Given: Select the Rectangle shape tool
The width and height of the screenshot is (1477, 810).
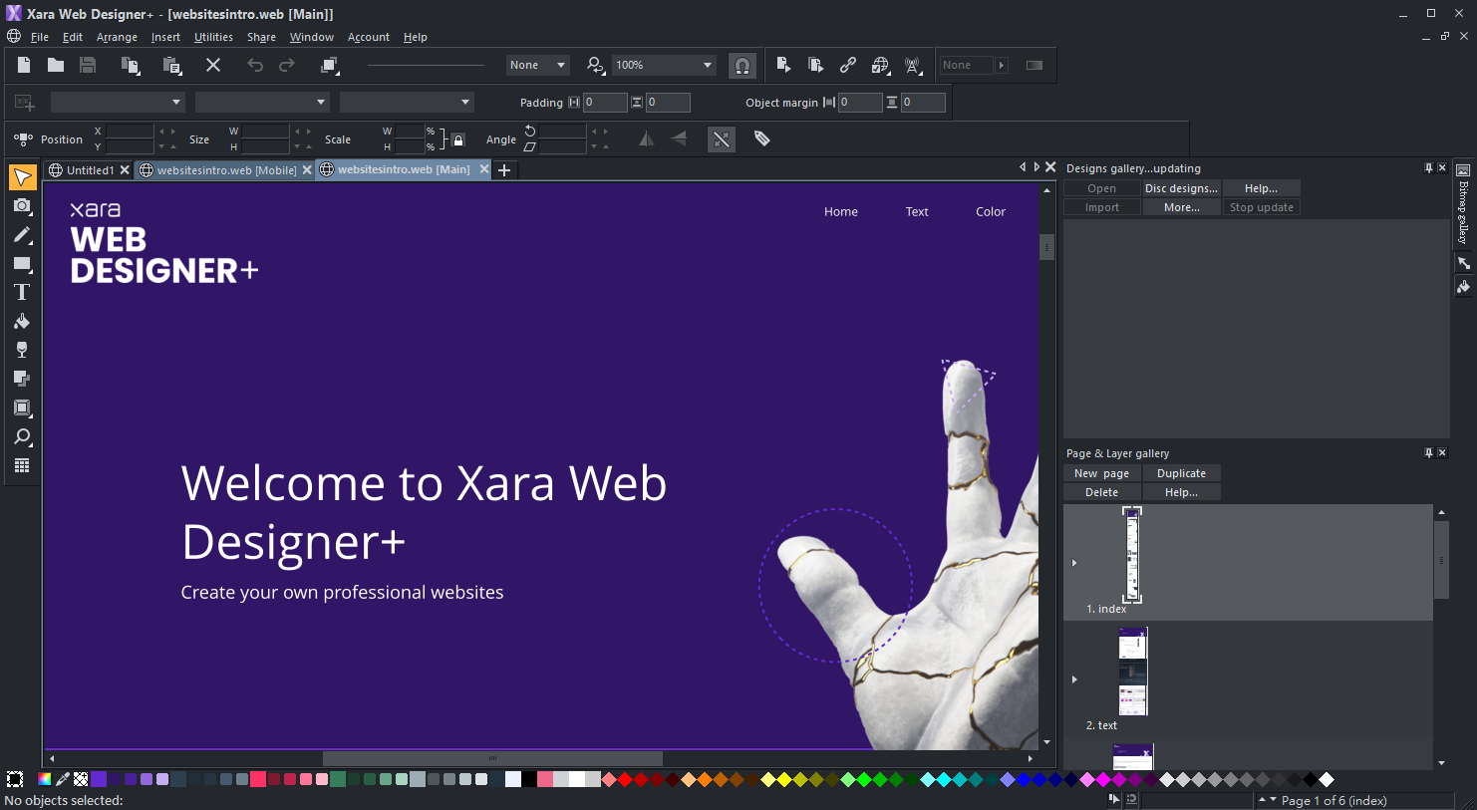Looking at the screenshot, I should tap(22, 264).
